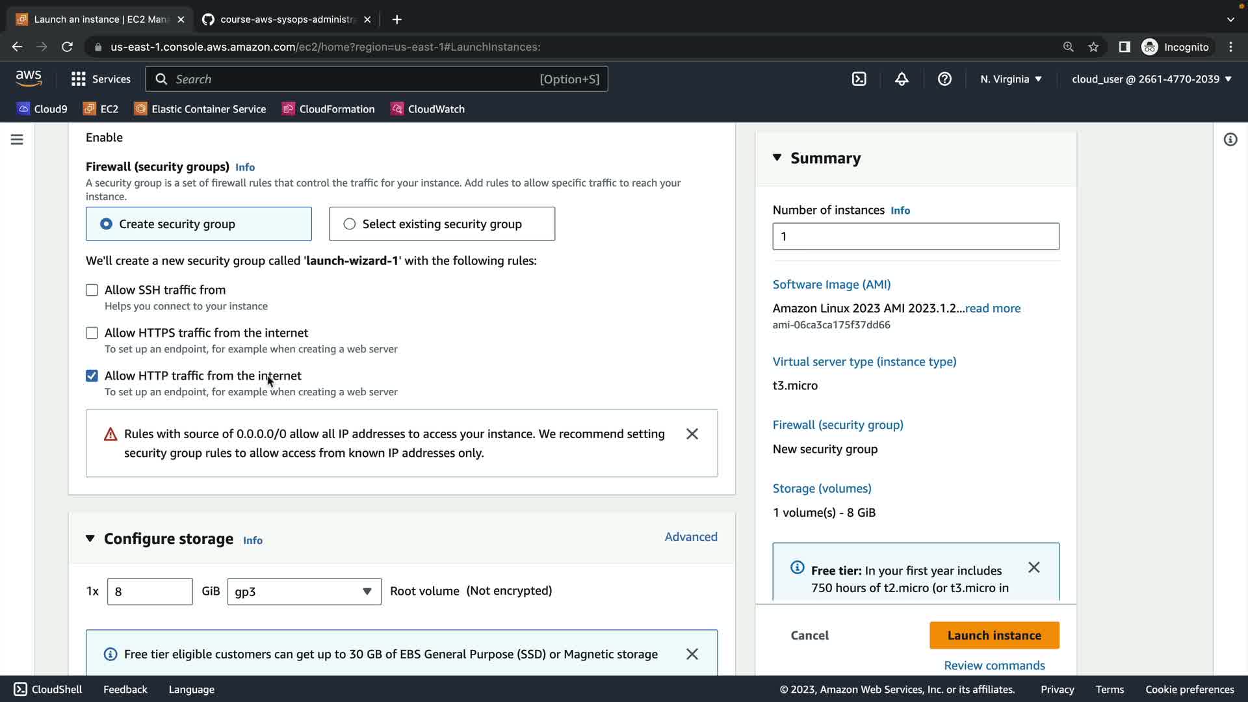Click the Number of instances field
Viewport: 1248px width, 702px height.
pyautogui.click(x=915, y=236)
